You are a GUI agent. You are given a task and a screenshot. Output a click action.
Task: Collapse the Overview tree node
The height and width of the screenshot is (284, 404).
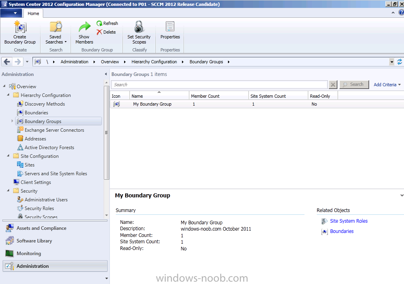pos(4,86)
